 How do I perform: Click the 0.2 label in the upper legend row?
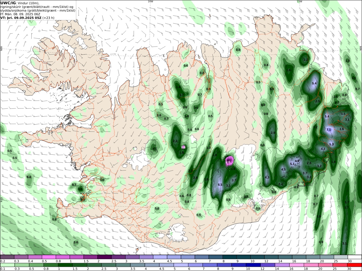tap(3, 261)
